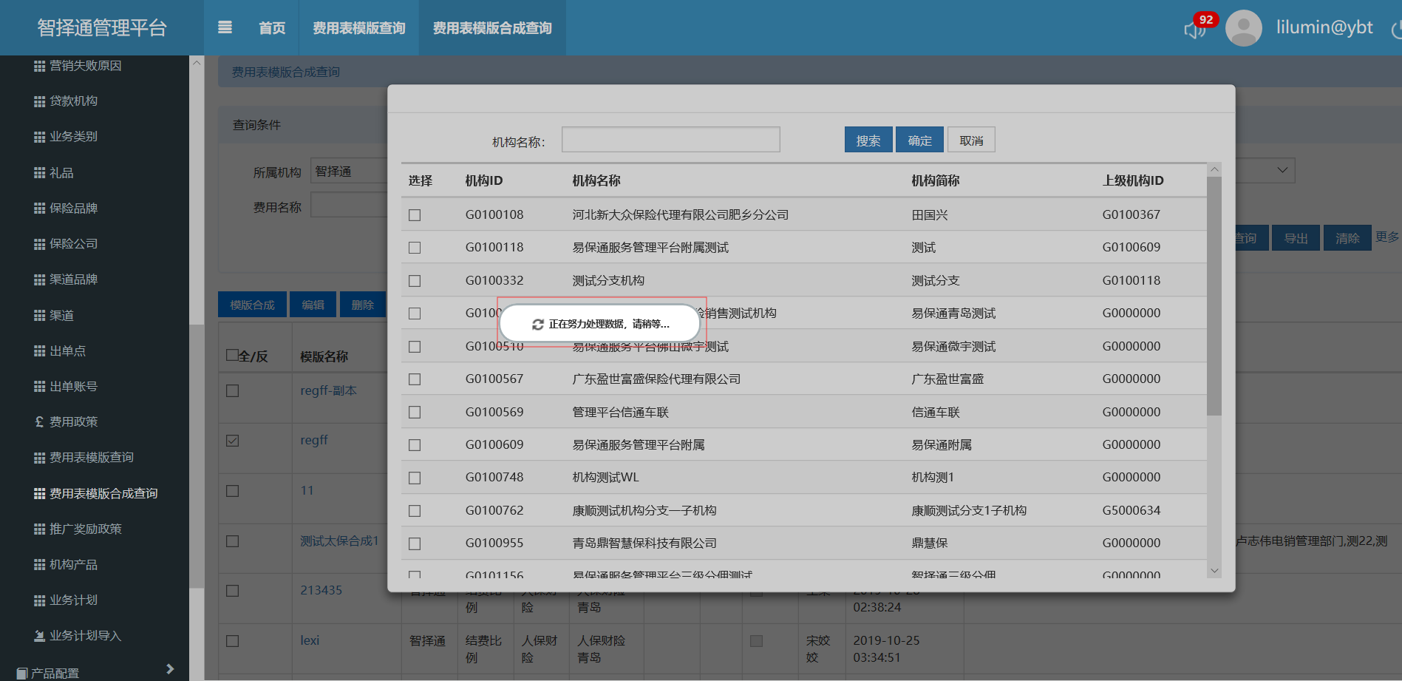Click the 模版合成 button
This screenshot has width=1402, height=681.
coord(252,305)
